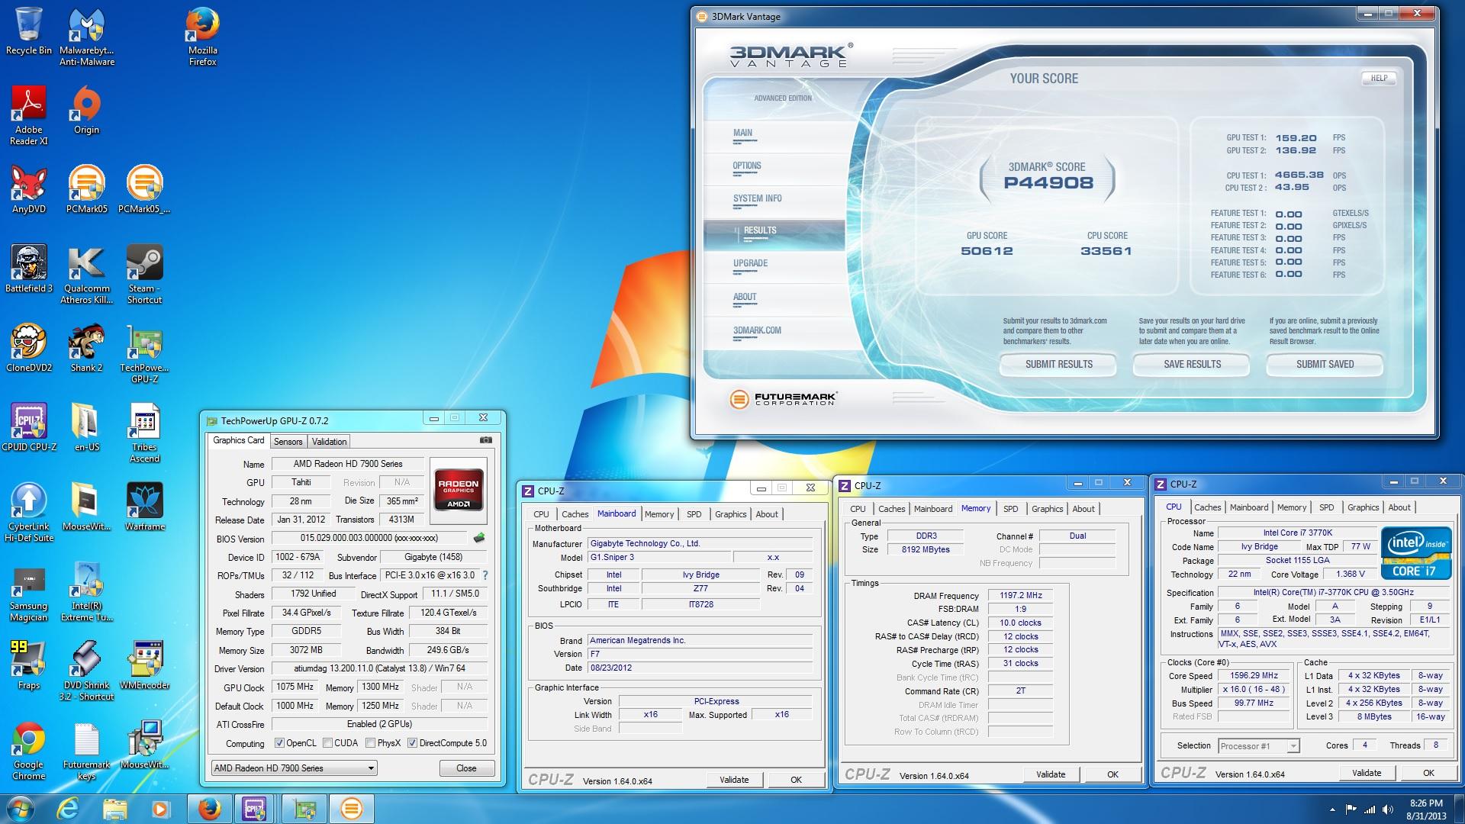Click the system tray clock
Image resolution: width=1465 pixels, height=824 pixels.
coord(1426,810)
